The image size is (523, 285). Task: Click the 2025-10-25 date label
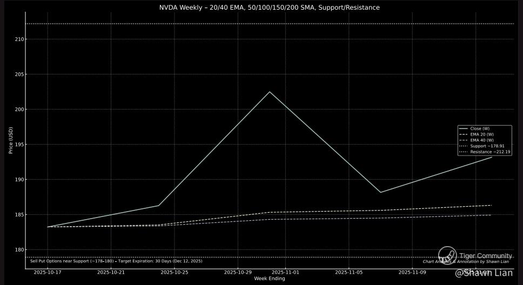pyautogui.click(x=175, y=273)
